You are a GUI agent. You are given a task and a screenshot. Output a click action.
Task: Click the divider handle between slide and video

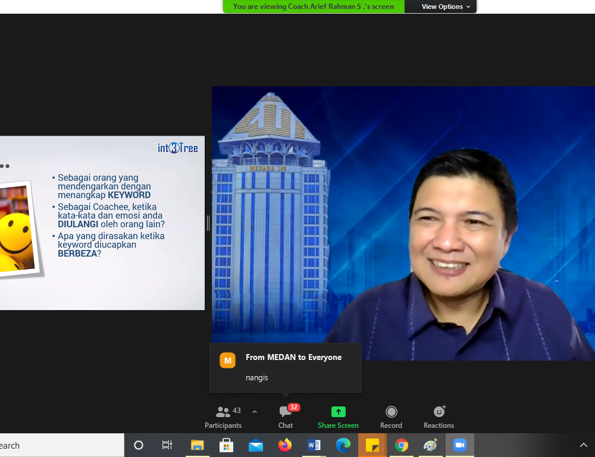(208, 223)
